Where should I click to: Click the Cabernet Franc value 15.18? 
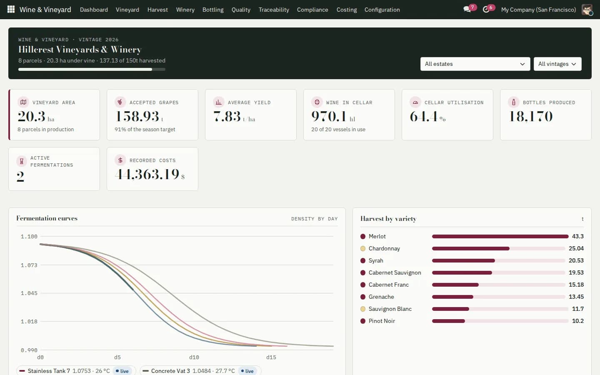(x=576, y=285)
